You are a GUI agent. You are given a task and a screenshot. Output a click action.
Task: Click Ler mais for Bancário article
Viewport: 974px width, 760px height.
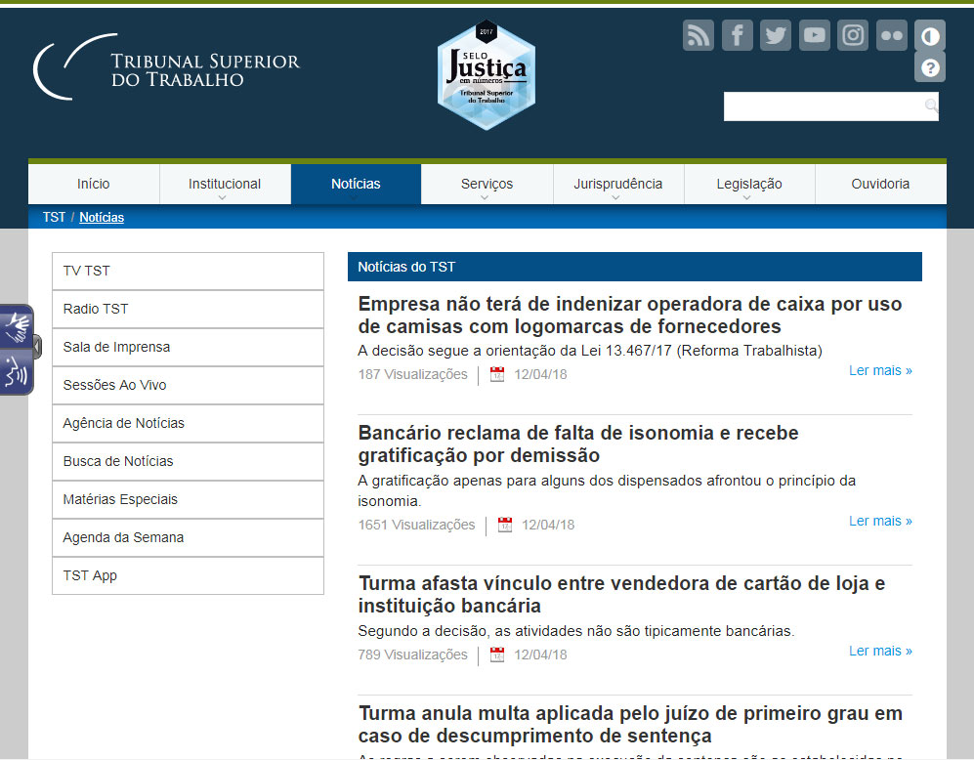click(x=880, y=521)
